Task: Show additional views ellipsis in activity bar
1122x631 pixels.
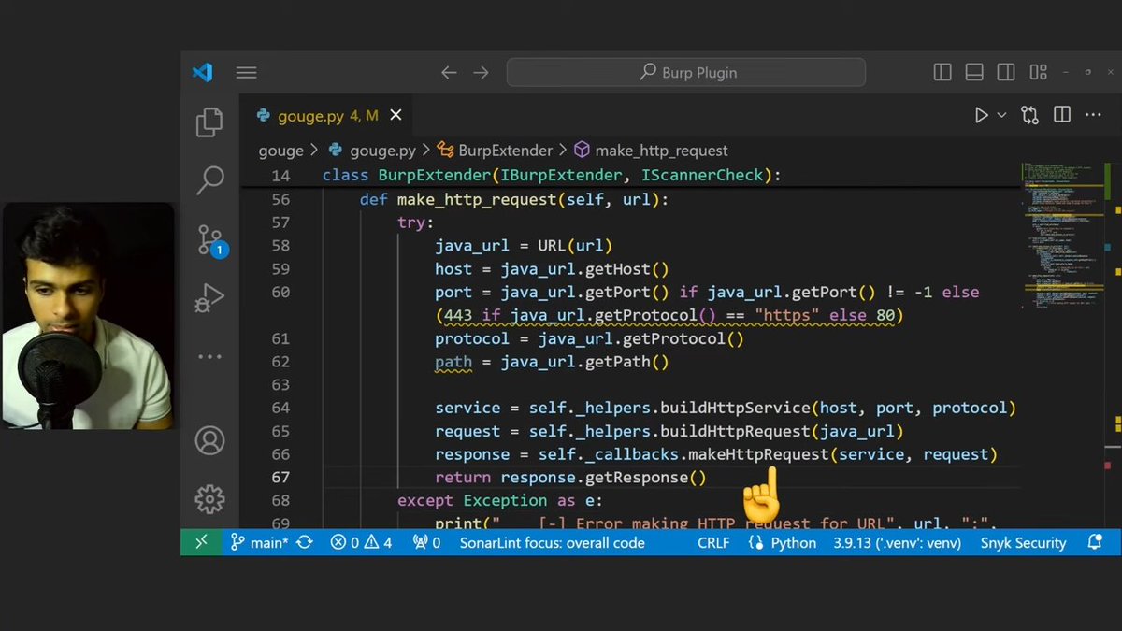Action: (209, 357)
